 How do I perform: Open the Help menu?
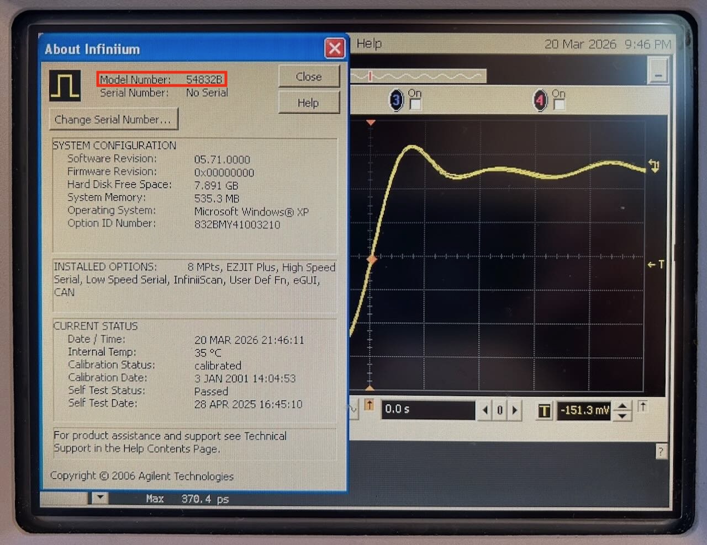click(x=368, y=44)
